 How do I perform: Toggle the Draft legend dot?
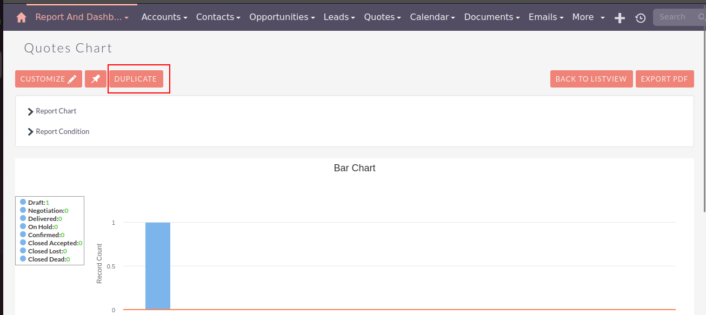click(23, 202)
